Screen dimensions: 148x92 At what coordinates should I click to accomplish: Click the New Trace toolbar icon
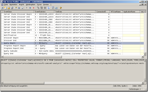click(x=2, y=8)
